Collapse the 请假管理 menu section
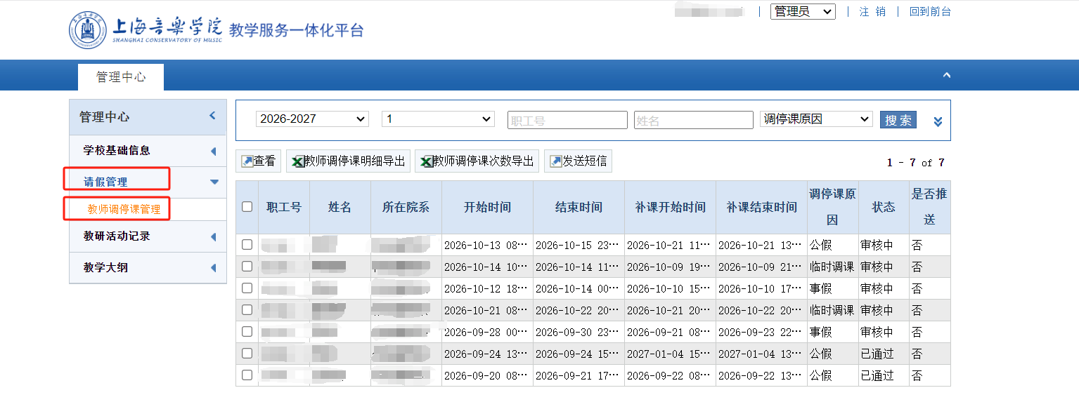Viewport: 1079px width, 402px height. (214, 182)
